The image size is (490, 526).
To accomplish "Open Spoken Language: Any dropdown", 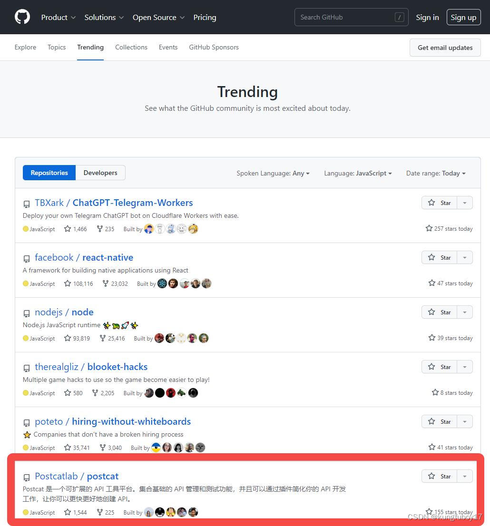I will (273, 173).
